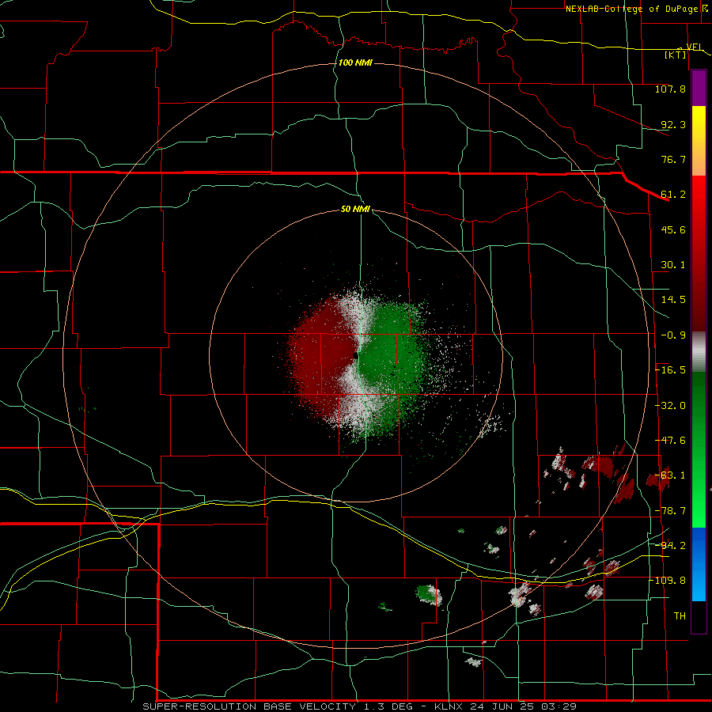The image size is (712, 712).
Task: Pick the yellow-orange segment of the color bar
Action: [x=699, y=141]
